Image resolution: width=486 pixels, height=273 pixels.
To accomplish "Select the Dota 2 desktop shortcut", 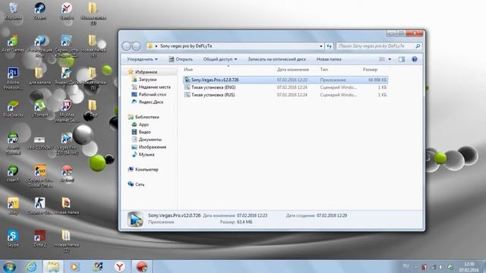I will 39,238.
